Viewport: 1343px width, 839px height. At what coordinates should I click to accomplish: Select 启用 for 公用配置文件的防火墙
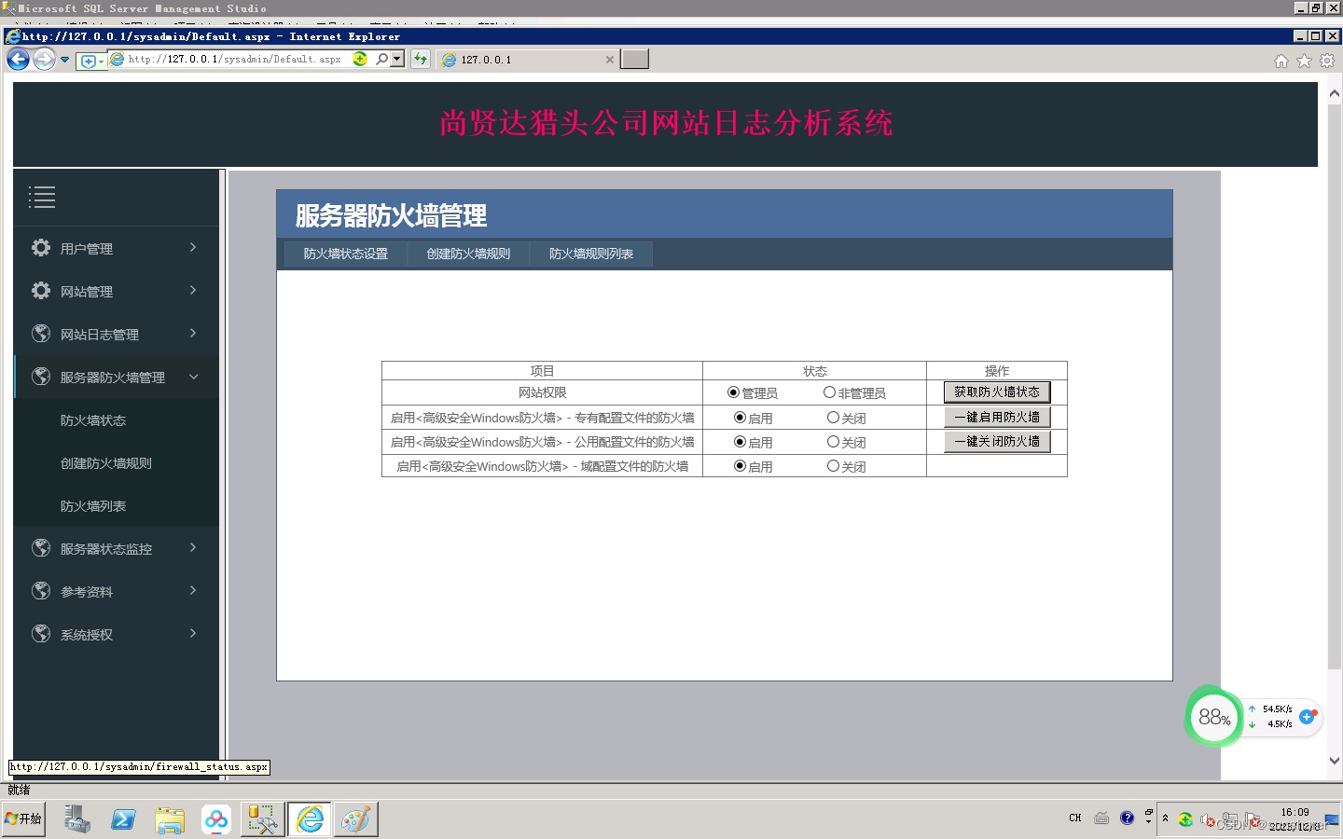(x=740, y=442)
